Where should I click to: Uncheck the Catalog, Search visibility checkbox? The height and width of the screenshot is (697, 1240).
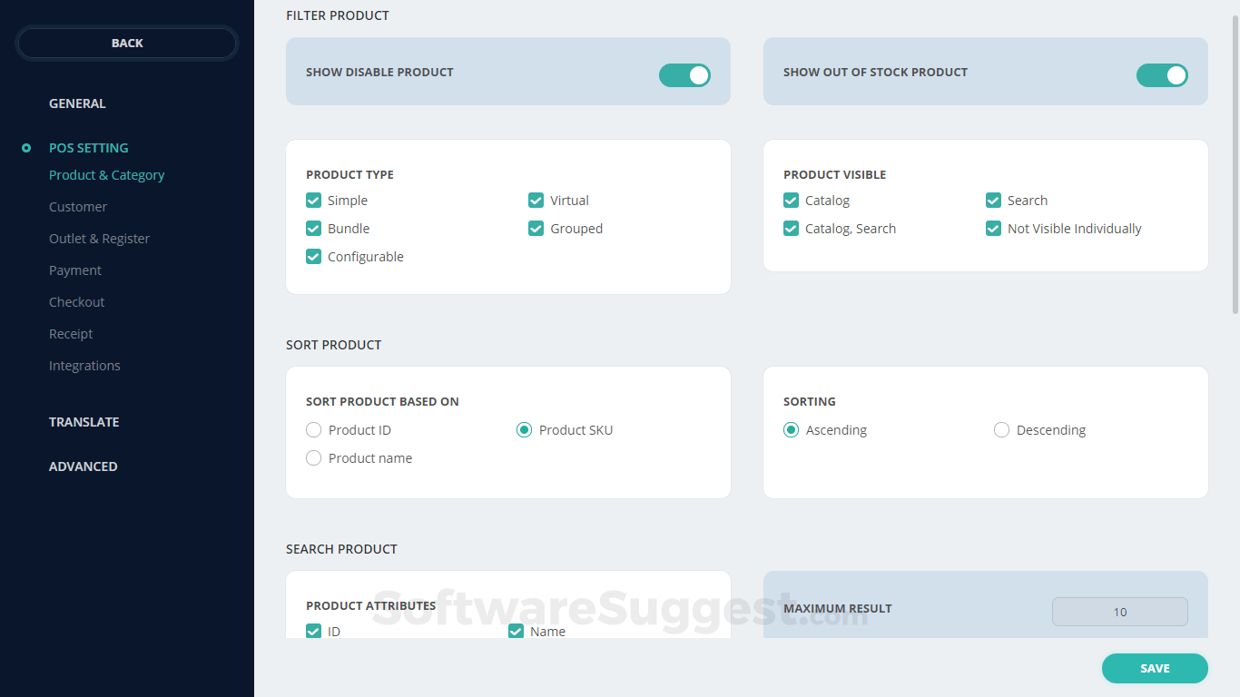pyautogui.click(x=792, y=229)
